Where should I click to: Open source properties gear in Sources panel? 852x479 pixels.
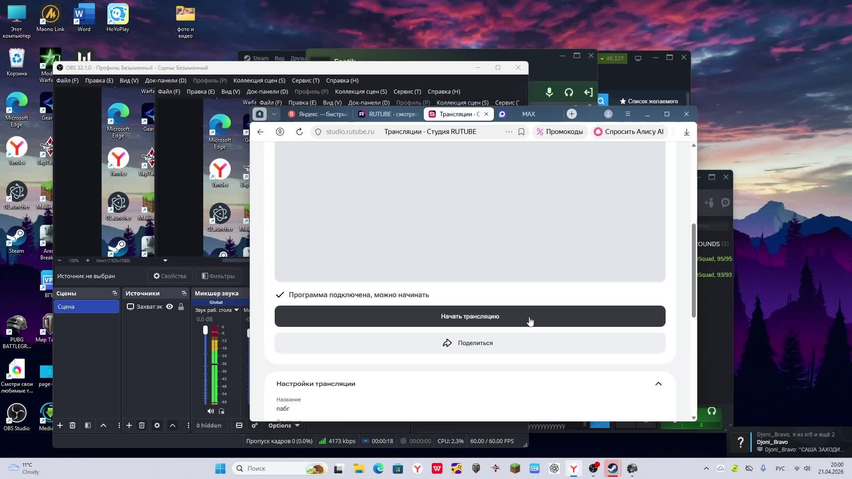point(157,425)
